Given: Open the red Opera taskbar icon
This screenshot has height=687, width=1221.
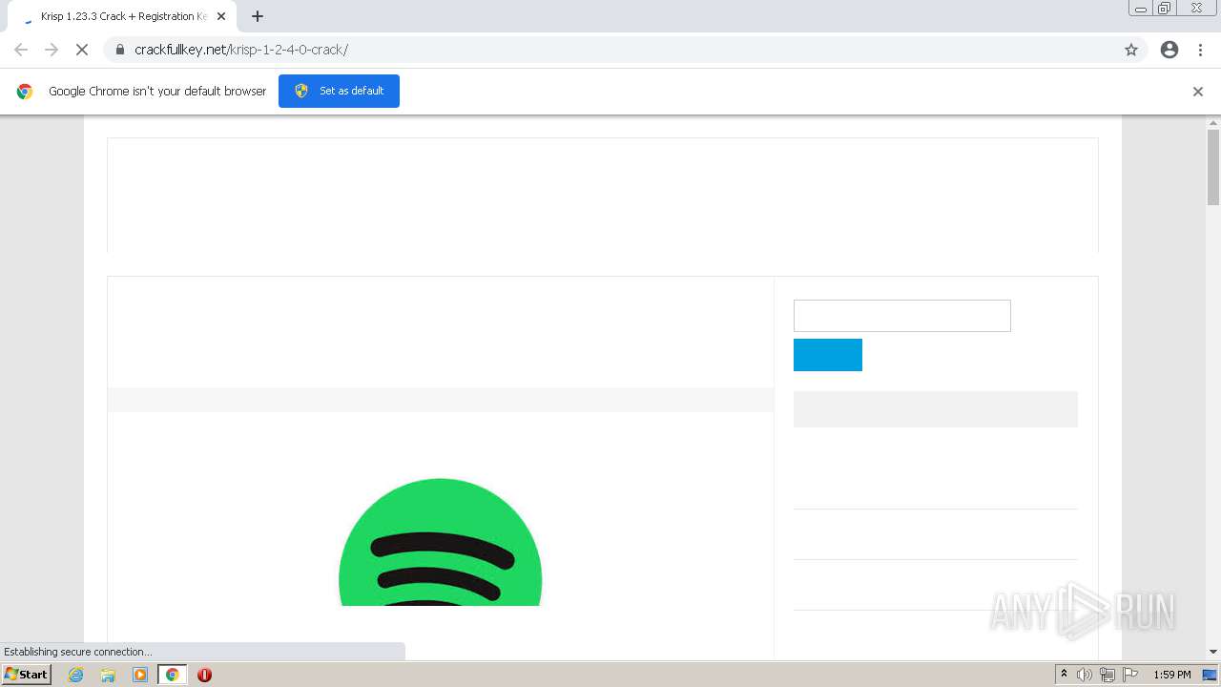Looking at the screenshot, I should 204,675.
